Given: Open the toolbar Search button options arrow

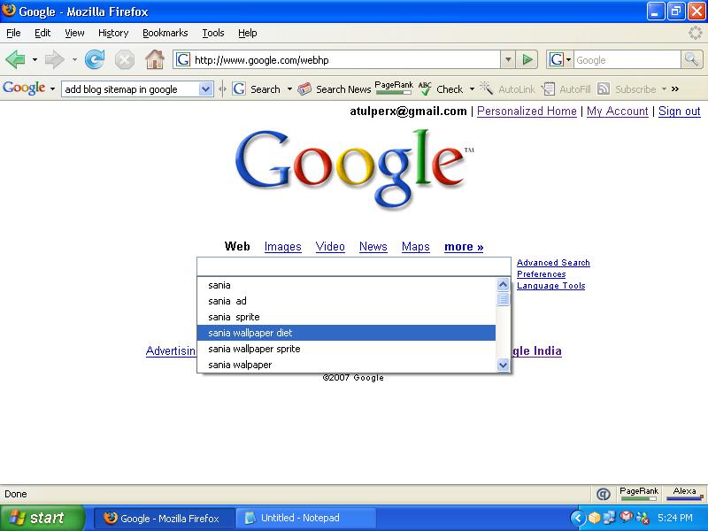Looking at the screenshot, I should click(289, 89).
